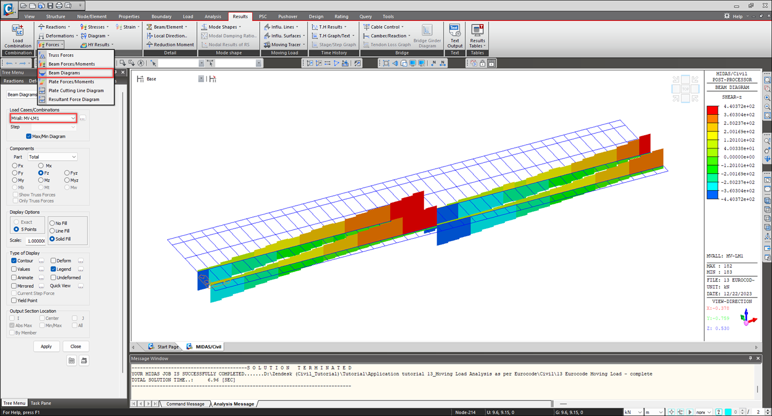Image resolution: width=772 pixels, height=416 pixels.
Task: Switch to the PSC ribbon tab
Action: (x=263, y=17)
